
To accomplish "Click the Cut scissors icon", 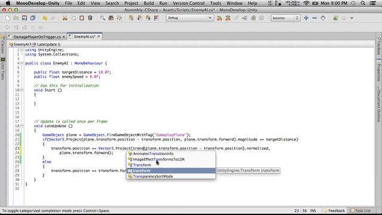I will pos(65,18).
